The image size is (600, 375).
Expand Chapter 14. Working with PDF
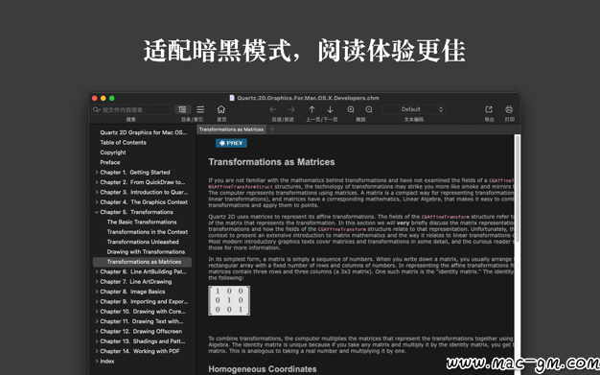coord(97,351)
